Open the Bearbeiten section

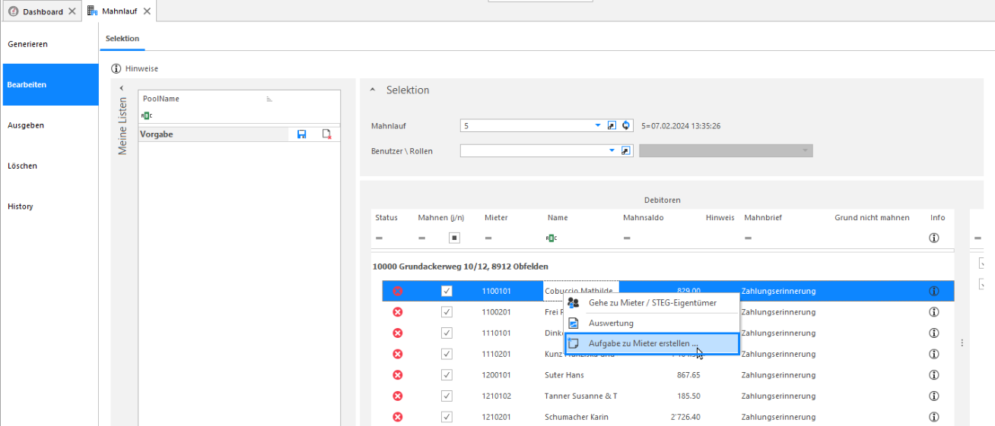pyautogui.click(x=49, y=85)
